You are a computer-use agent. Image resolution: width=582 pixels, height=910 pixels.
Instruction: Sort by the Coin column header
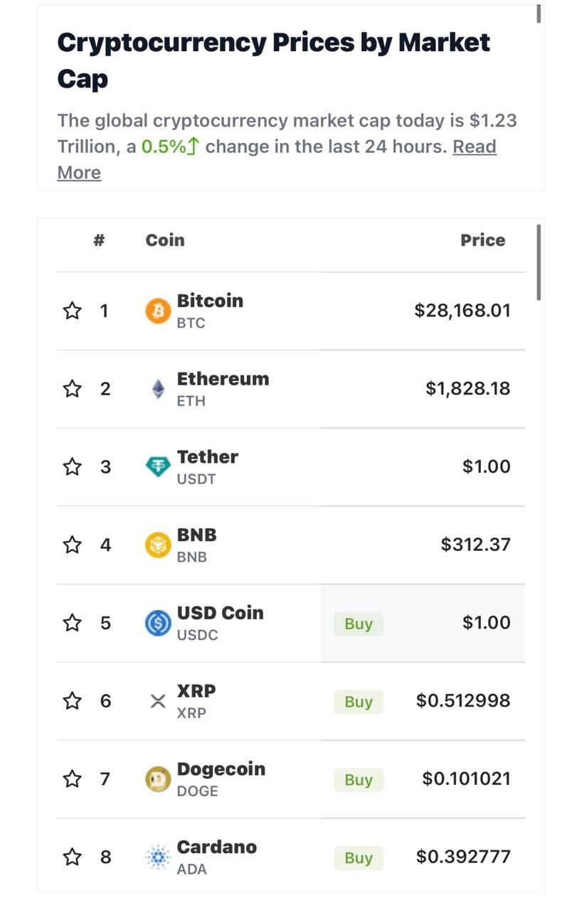pyautogui.click(x=165, y=240)
